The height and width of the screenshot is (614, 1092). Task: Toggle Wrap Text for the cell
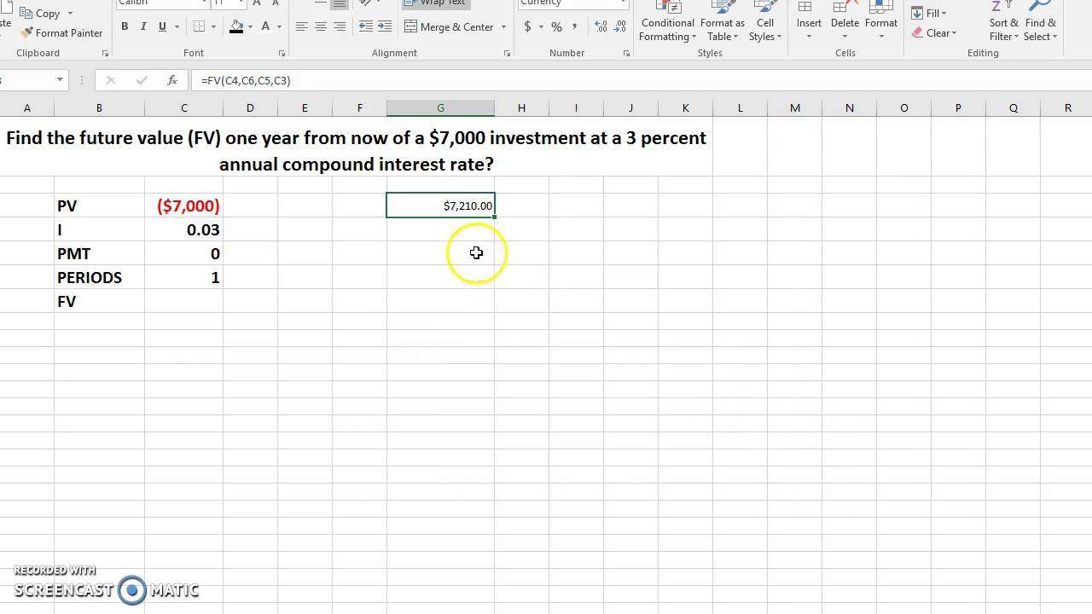(x=435, y=3)
